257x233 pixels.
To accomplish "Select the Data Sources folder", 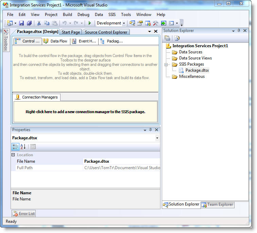I will (x=191, y=52).
